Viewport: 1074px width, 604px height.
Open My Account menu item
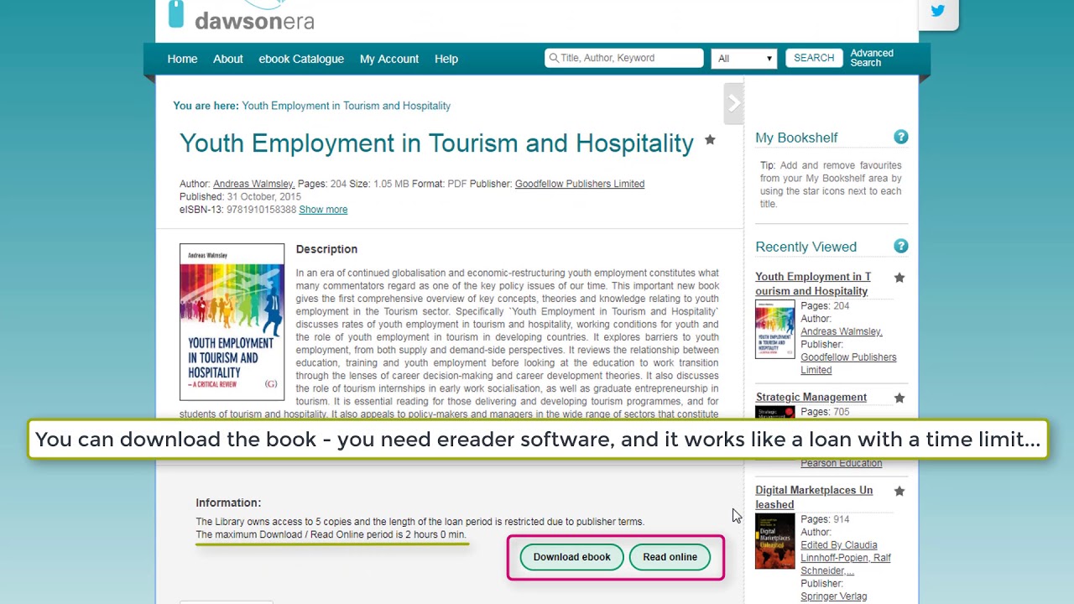coord(389,59)
